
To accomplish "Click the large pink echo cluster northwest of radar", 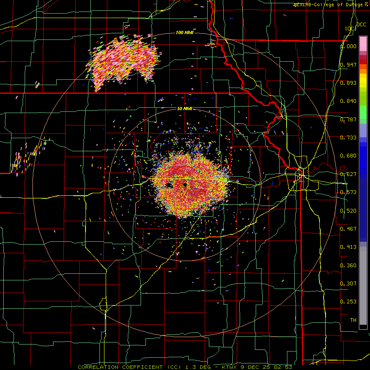I will [123, 62].
